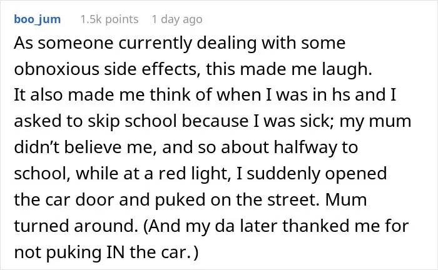Open the '1 day ago' timestamp permalink
Screen dimensions: 438x270
pos(177,19)
